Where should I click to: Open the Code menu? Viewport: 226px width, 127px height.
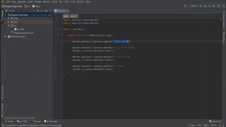point(30,2)
